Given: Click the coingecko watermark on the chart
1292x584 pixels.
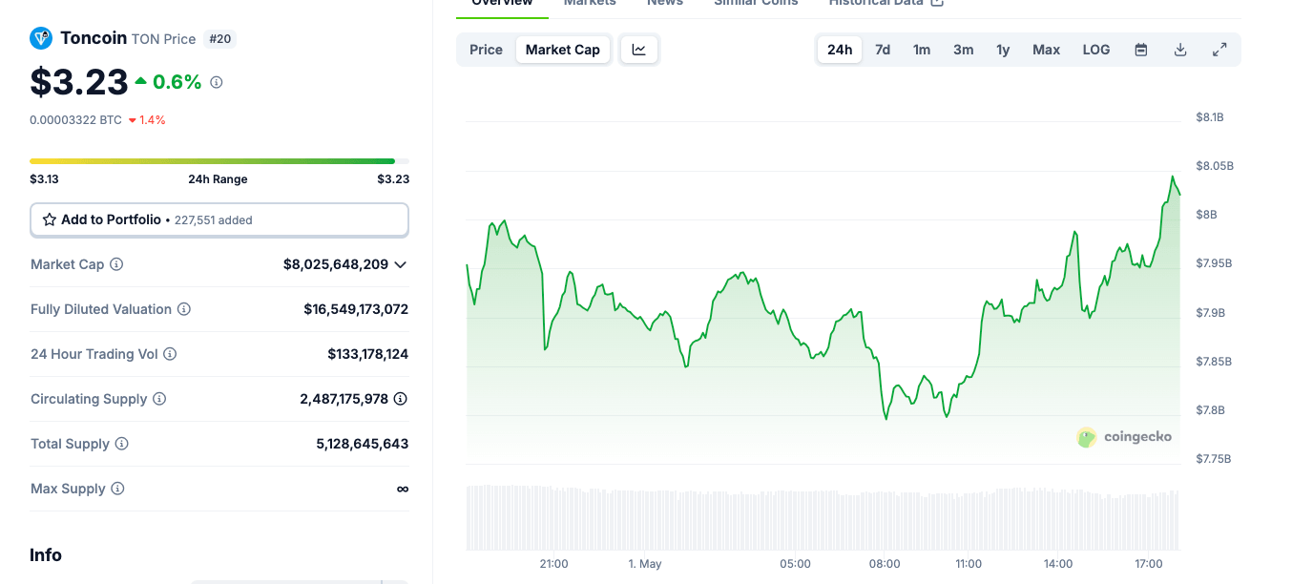Looking at the screenshot, I should 1124,436.
